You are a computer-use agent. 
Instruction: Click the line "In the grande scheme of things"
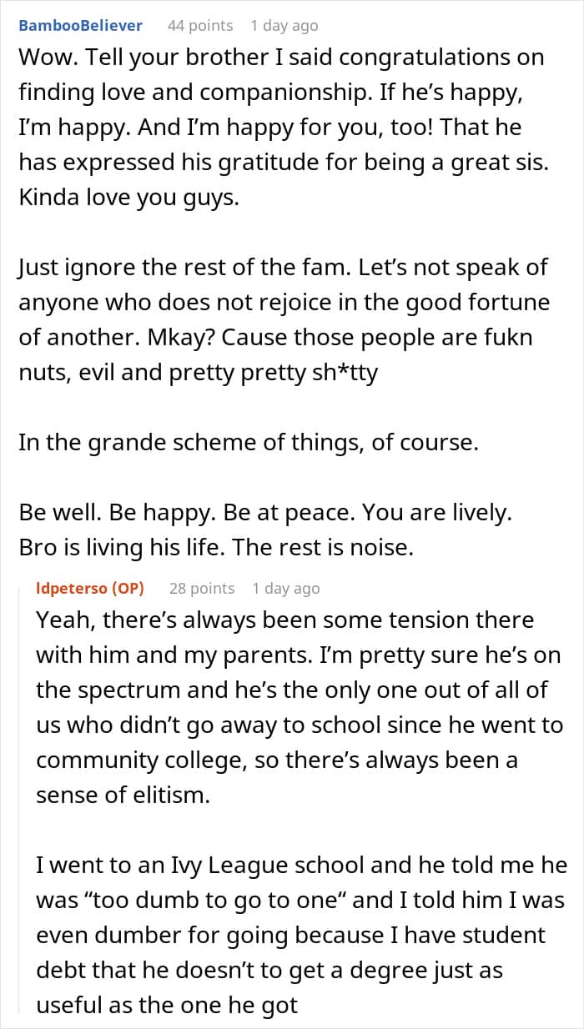pyautogui.click(x=249, y=442)
